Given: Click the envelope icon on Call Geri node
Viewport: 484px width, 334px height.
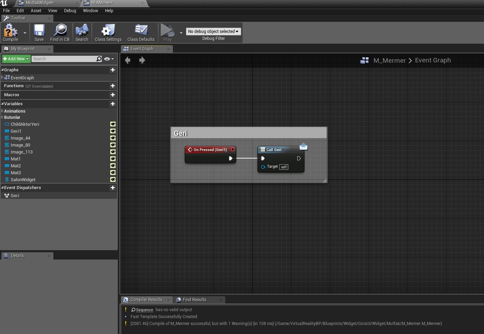Looking at the screenshot, I should tap(303, 147).
